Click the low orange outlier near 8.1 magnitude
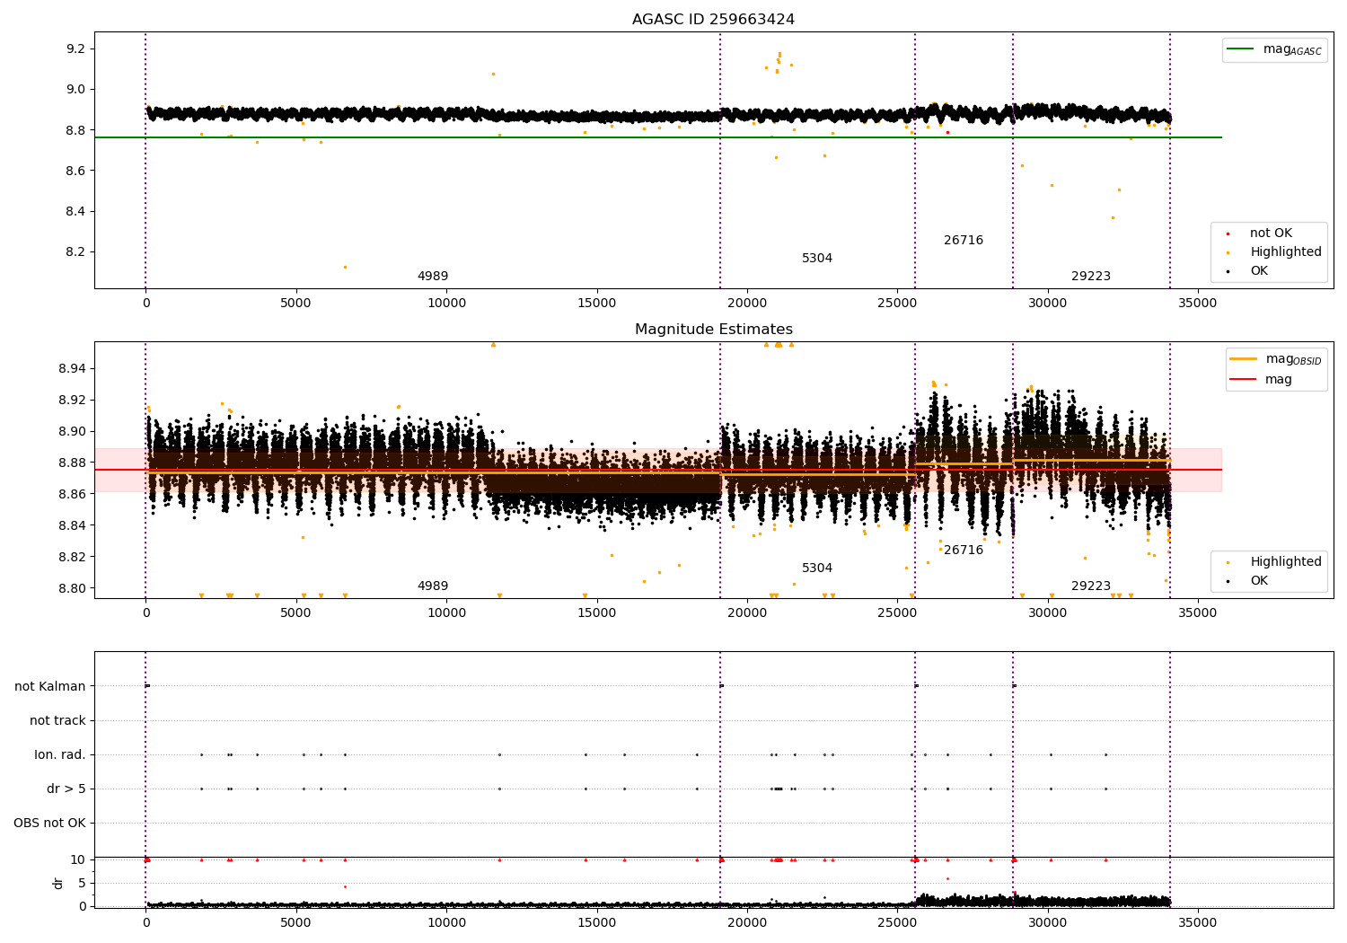The image size is (1347, 943). coord(345,267)
